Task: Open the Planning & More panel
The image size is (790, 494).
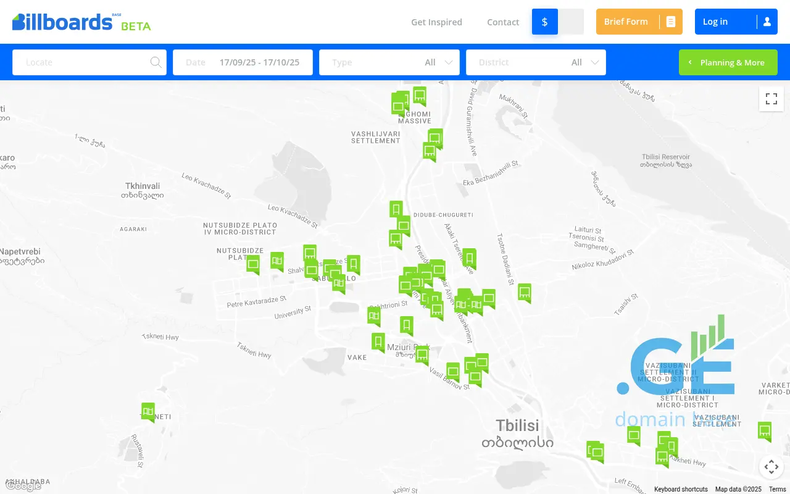Action: click(728, 62)
